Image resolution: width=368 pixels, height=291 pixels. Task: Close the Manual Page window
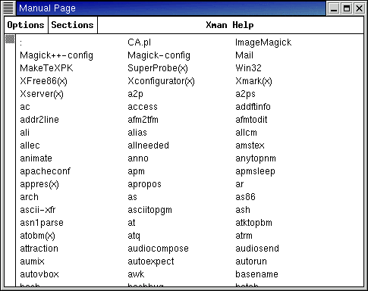[359, 8]
